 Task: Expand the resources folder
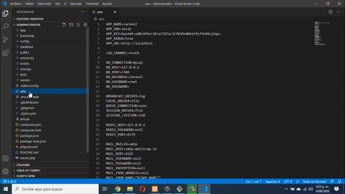pos(27,58)
